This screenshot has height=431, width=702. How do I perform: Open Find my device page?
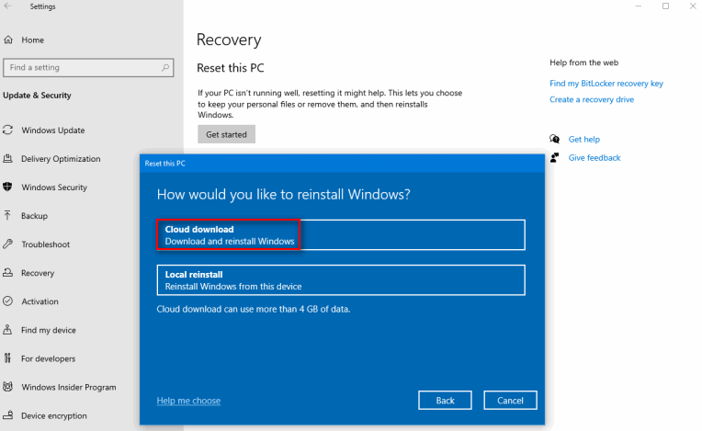coord(49,330)
